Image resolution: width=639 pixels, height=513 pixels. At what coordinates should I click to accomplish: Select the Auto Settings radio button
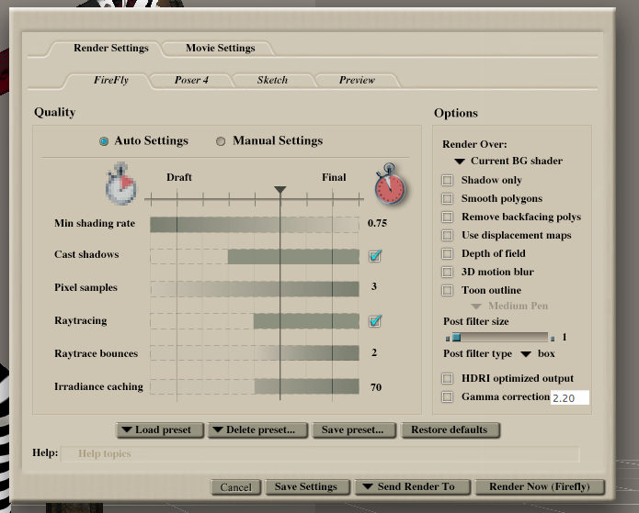click(x=104, y=141)
